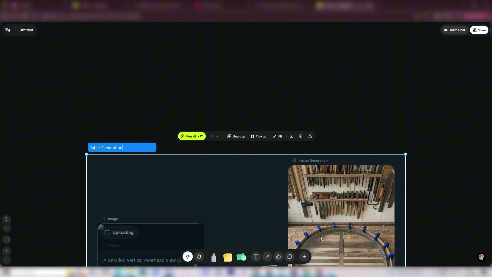The width and height of the screenshot is (492, 277).
Task: Zoom out of the canvas
Action: click(x=7, y=260)
